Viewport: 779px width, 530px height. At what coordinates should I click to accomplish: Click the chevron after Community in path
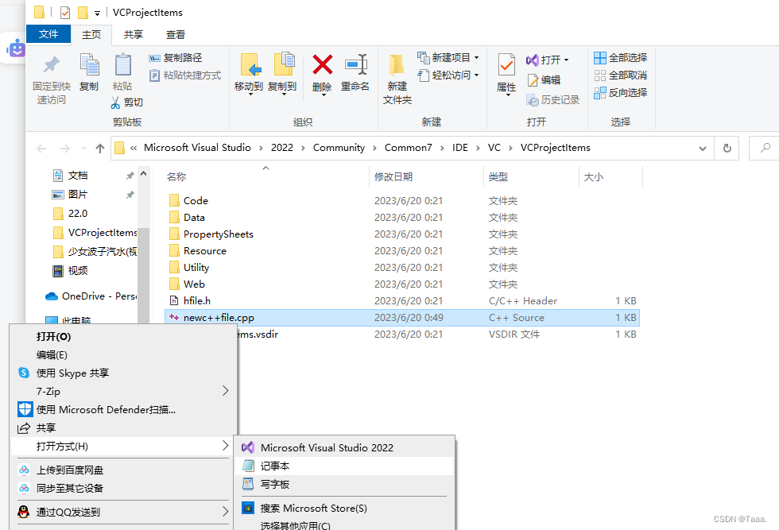[374, 148]
